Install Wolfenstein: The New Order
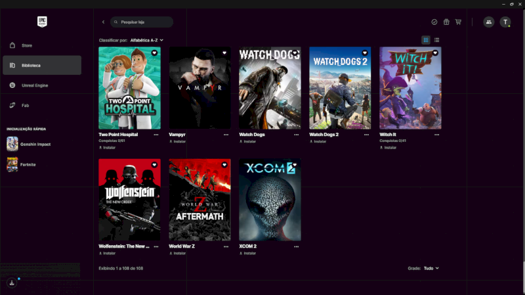The width and height of the screenshot is (525, 295). (x=107, y=254)
